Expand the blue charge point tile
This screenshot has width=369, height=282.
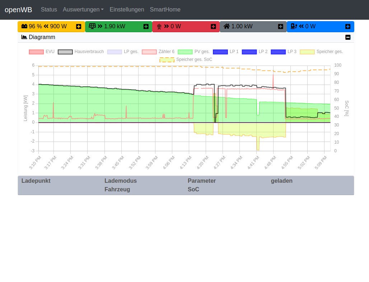tap(347, 27)
